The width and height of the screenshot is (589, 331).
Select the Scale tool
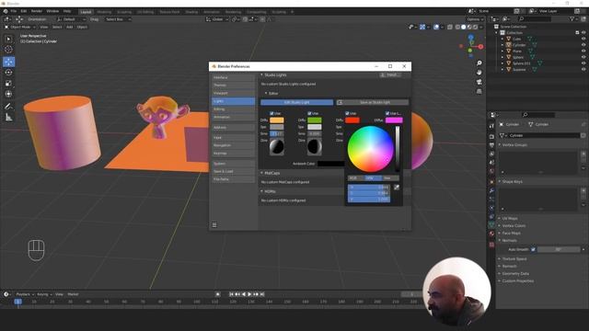(x=8, y=84)
